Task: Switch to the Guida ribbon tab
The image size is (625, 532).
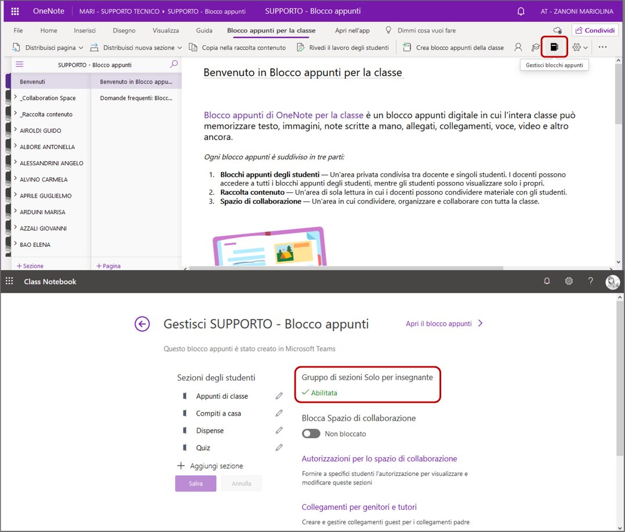Action: [x=204, y=31]
